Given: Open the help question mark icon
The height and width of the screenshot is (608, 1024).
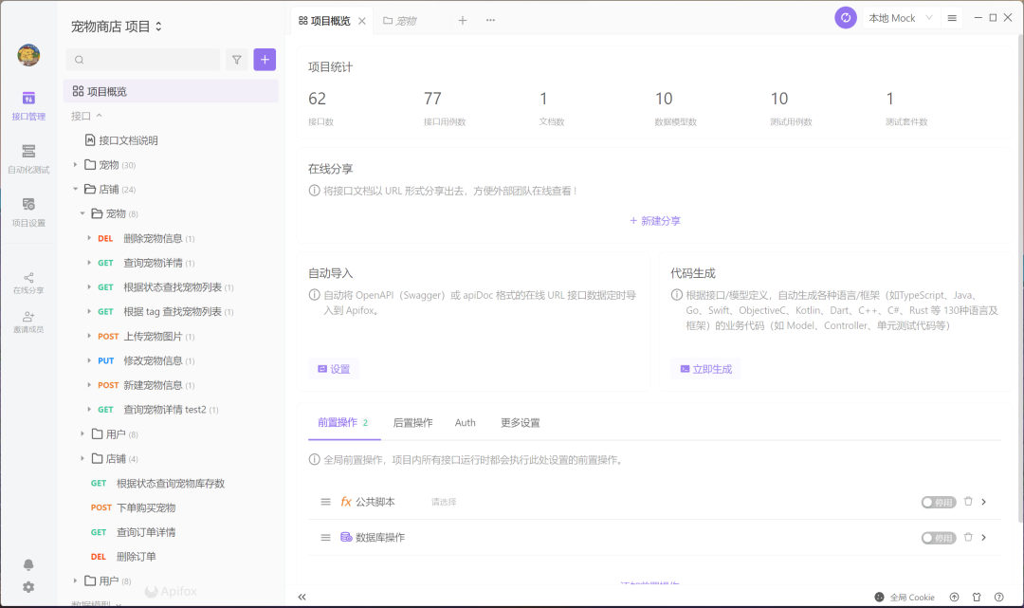Looking at the screenshot, I should click(998, 597).
